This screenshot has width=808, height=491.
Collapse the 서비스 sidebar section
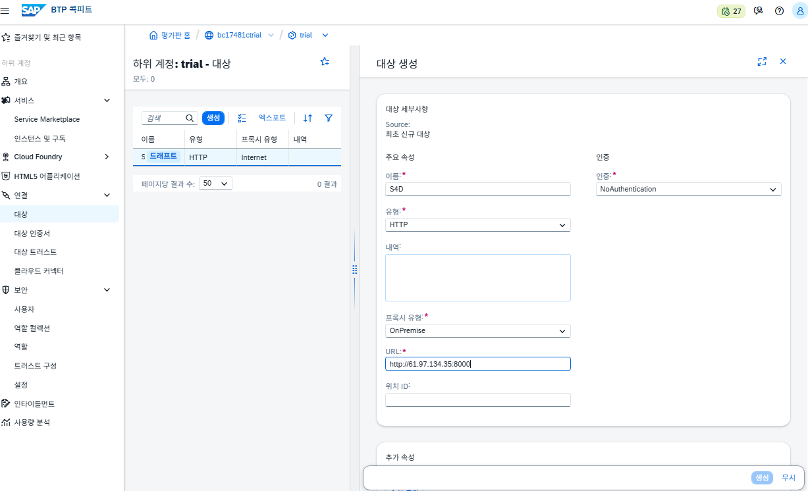(107, 100)
